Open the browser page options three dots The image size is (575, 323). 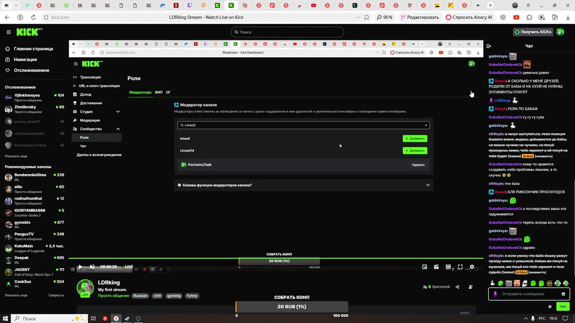click(358, 17)
